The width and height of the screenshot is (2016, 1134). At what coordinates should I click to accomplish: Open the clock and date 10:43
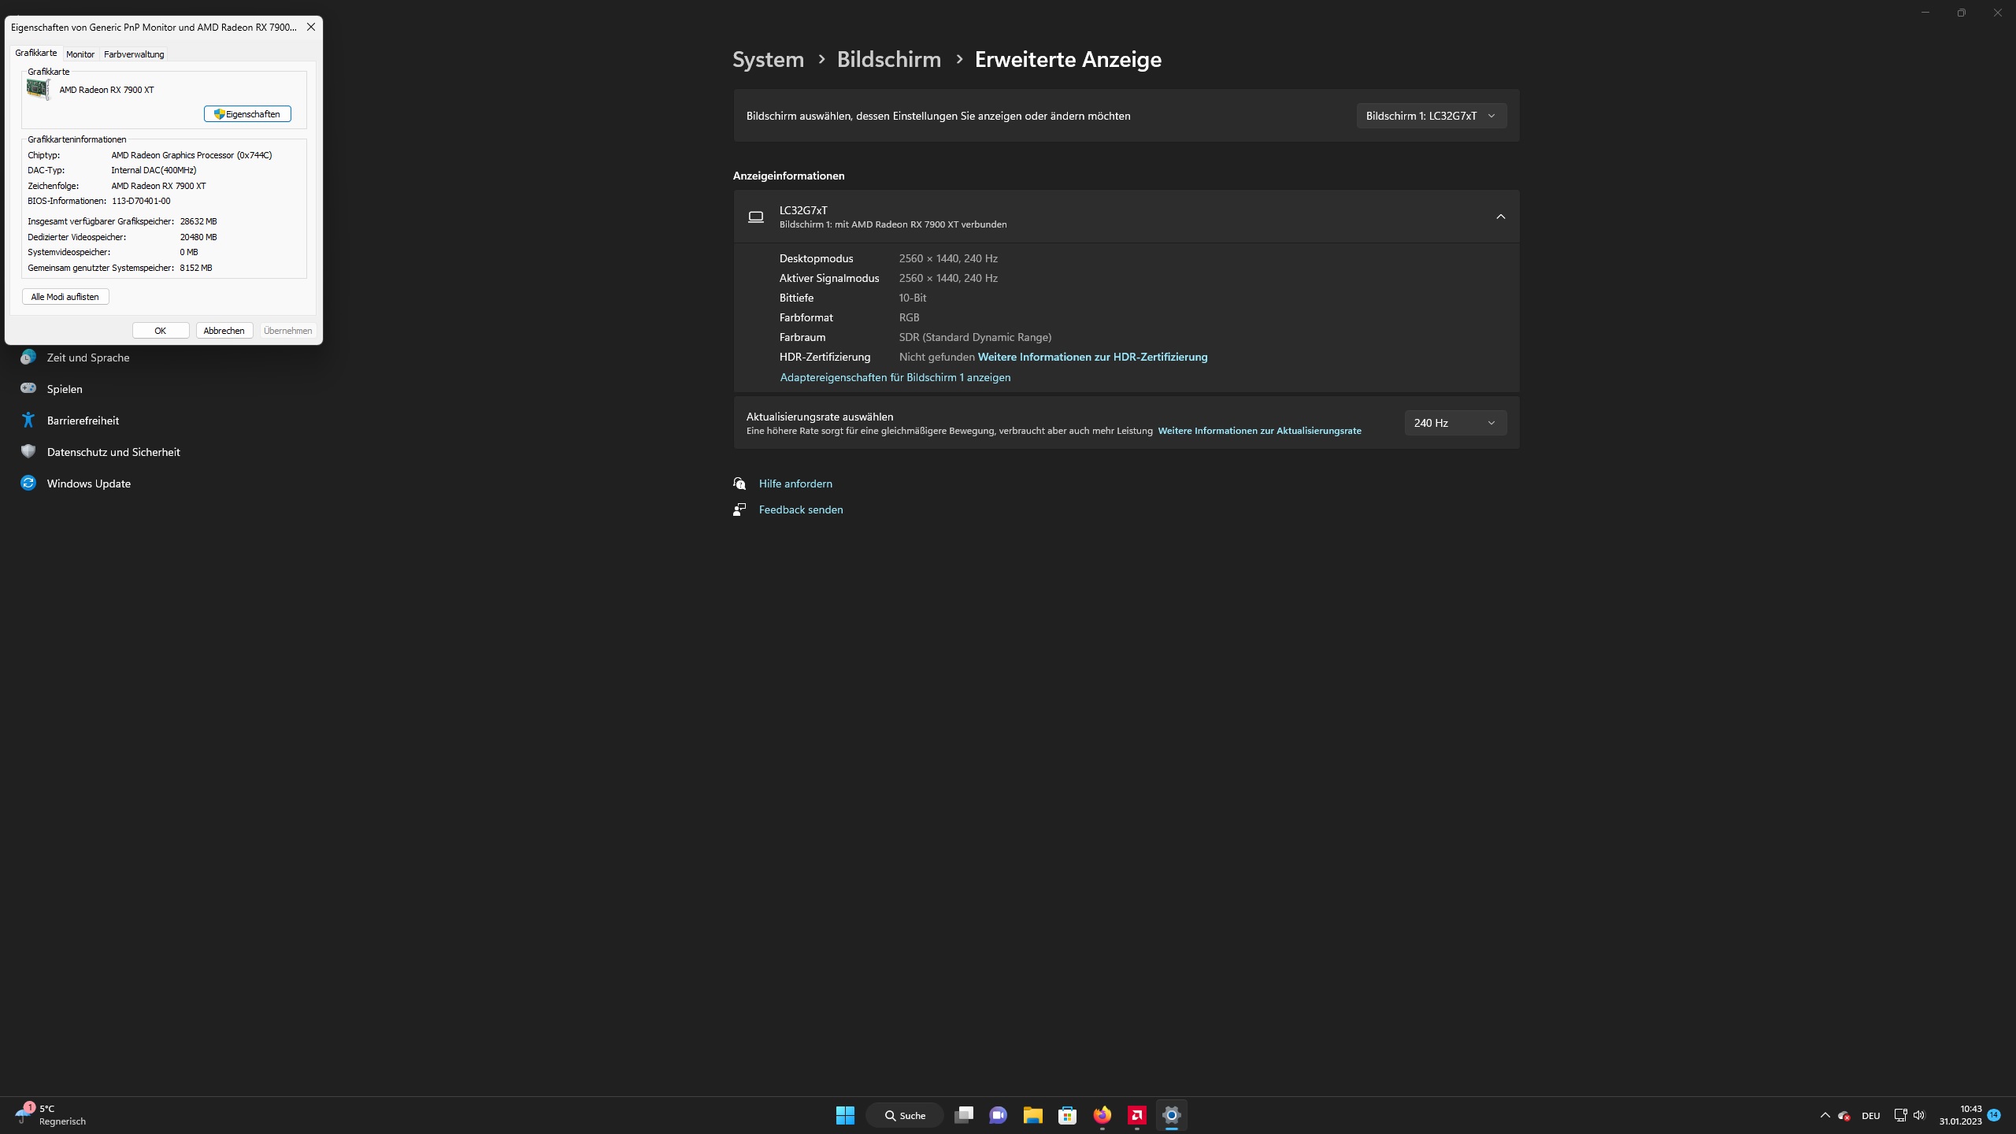pos(1960,1115)
